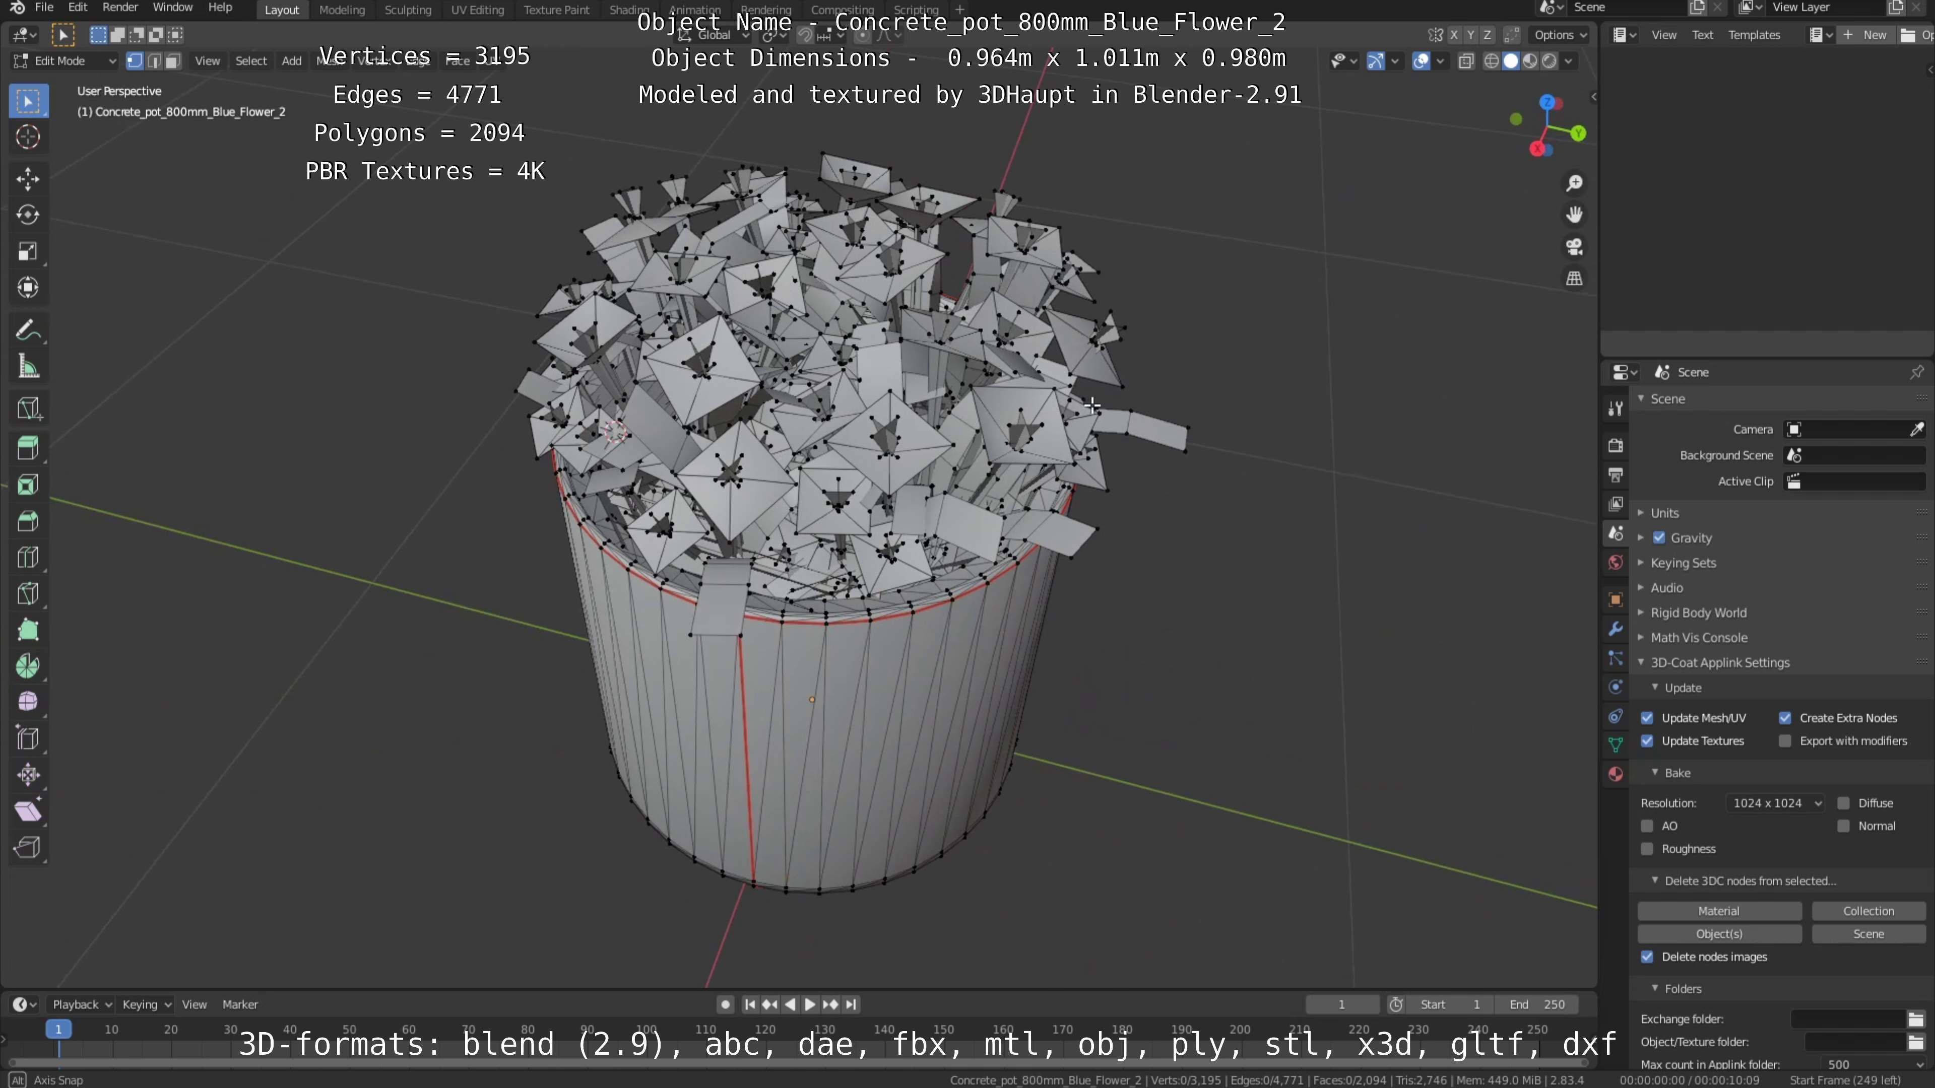Enable vertex select mode
This screenshot has width=1935, height=1088.
135,61
